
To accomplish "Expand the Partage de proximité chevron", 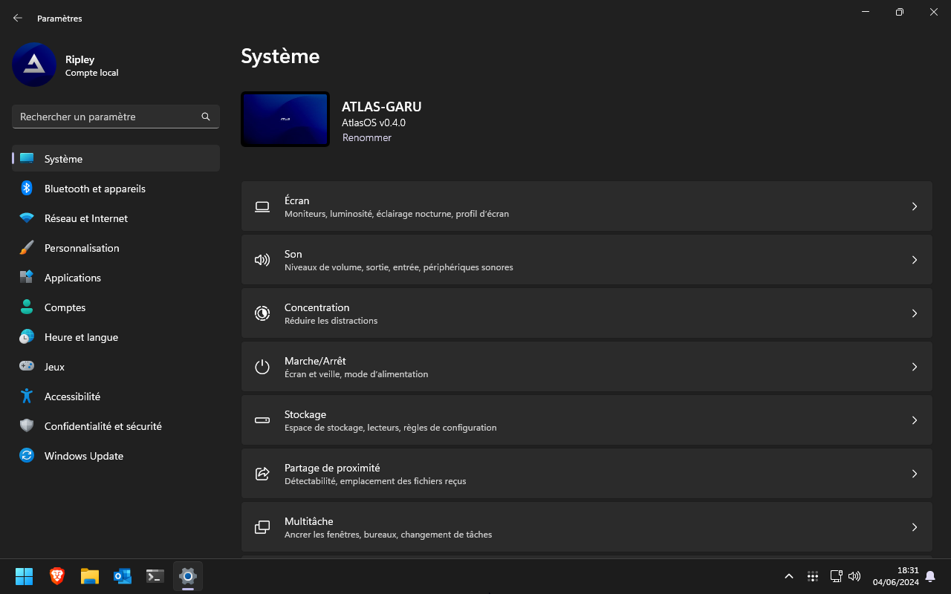I will (x=915, y=474).
